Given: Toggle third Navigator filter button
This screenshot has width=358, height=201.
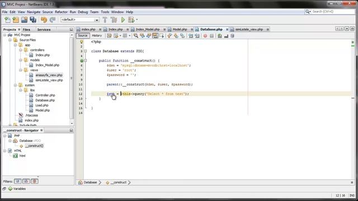Looking at the screenshot, I should click(35, 181).
